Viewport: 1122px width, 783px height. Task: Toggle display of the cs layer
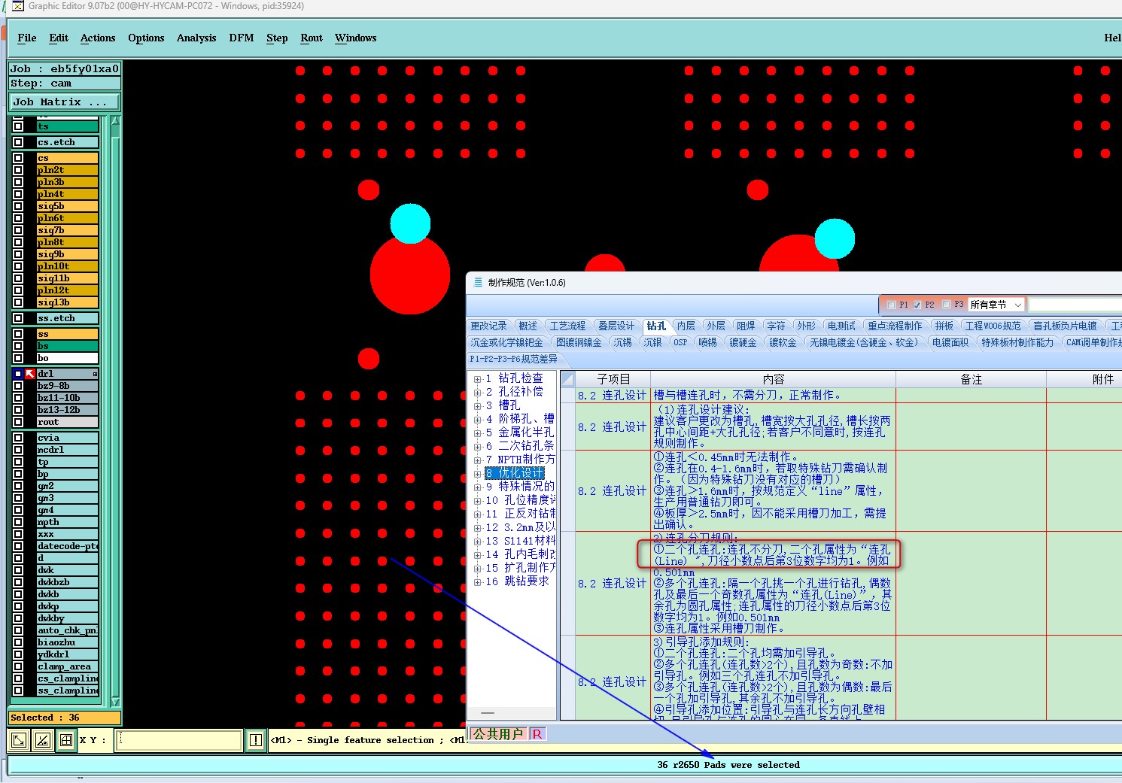tap(18, 158)
